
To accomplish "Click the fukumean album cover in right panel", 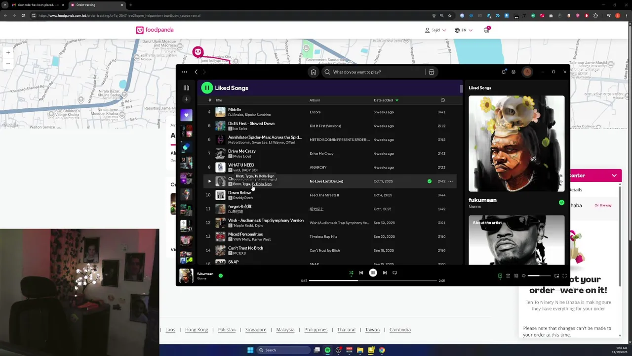I will [516, 143].
